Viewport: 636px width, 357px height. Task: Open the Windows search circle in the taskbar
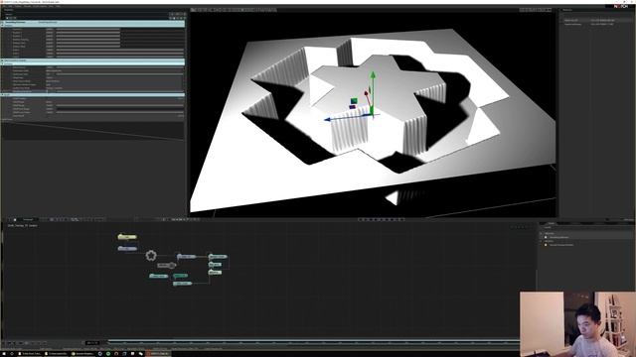click(x=12, y=353)
